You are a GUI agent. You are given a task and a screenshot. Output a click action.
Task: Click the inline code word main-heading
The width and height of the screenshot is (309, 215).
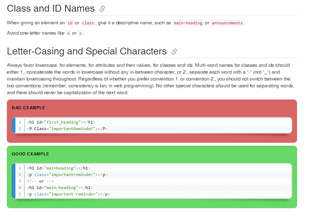(188, 23)
